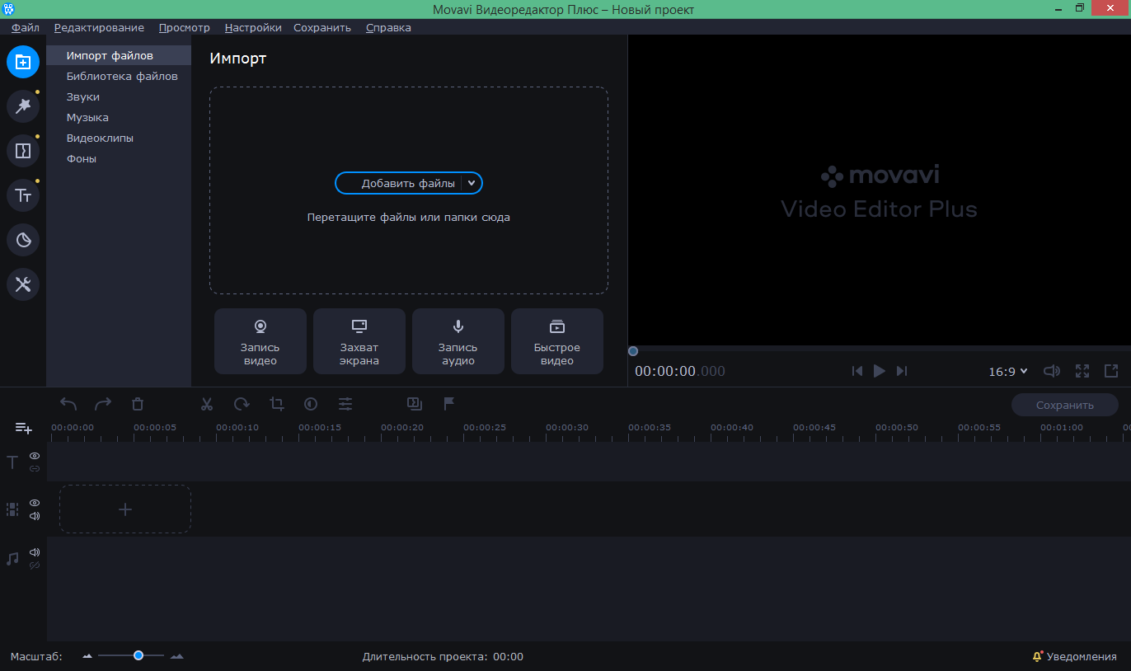Open Color Adjustments via the contrast icon
The image size is (1131, 671).
click(311, 404)
